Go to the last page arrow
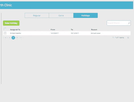This screenshot has width=134, height=102. pyautogui.click(x=21, y=38)
